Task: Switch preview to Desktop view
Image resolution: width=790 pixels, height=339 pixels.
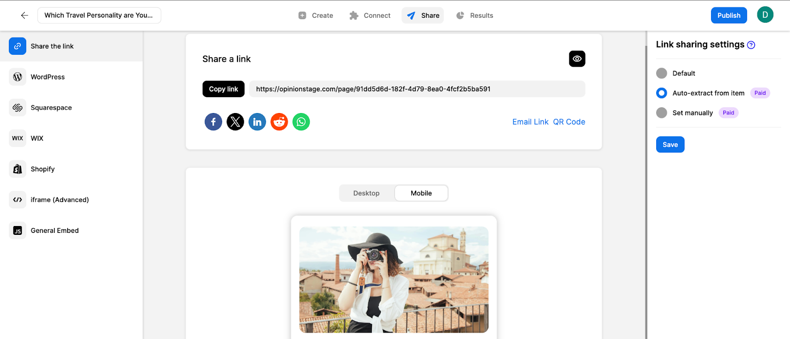Action: coord(366,193)
